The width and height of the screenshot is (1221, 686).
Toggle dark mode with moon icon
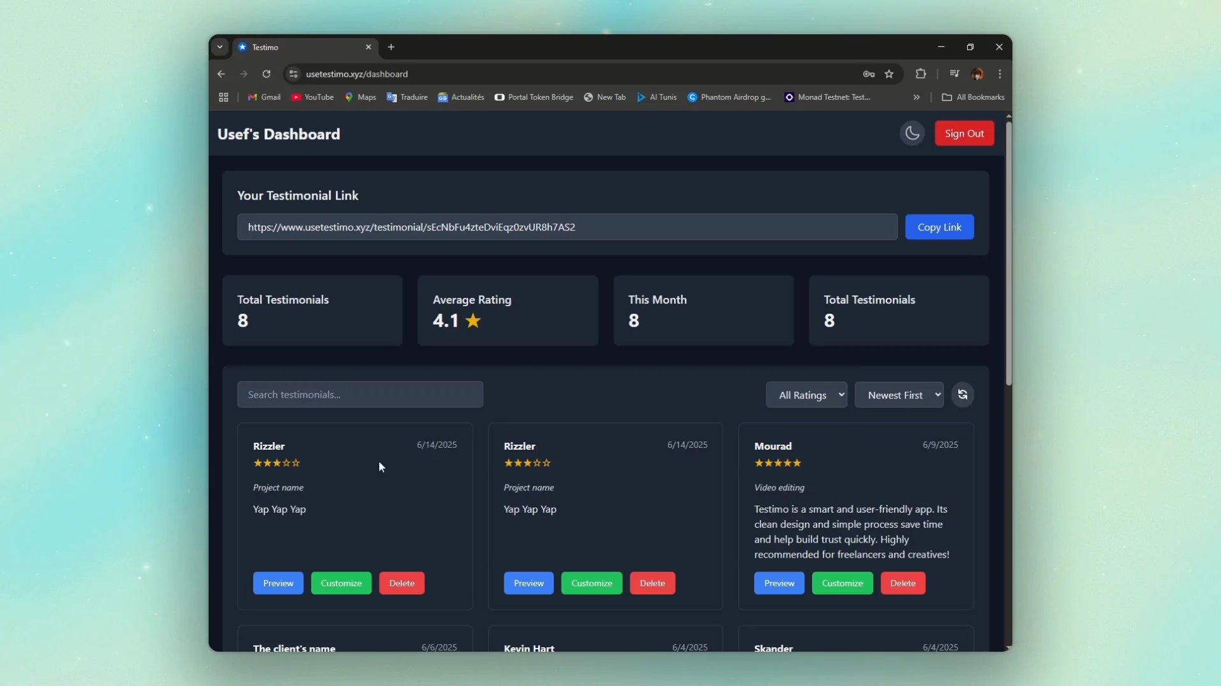(912, 133)
